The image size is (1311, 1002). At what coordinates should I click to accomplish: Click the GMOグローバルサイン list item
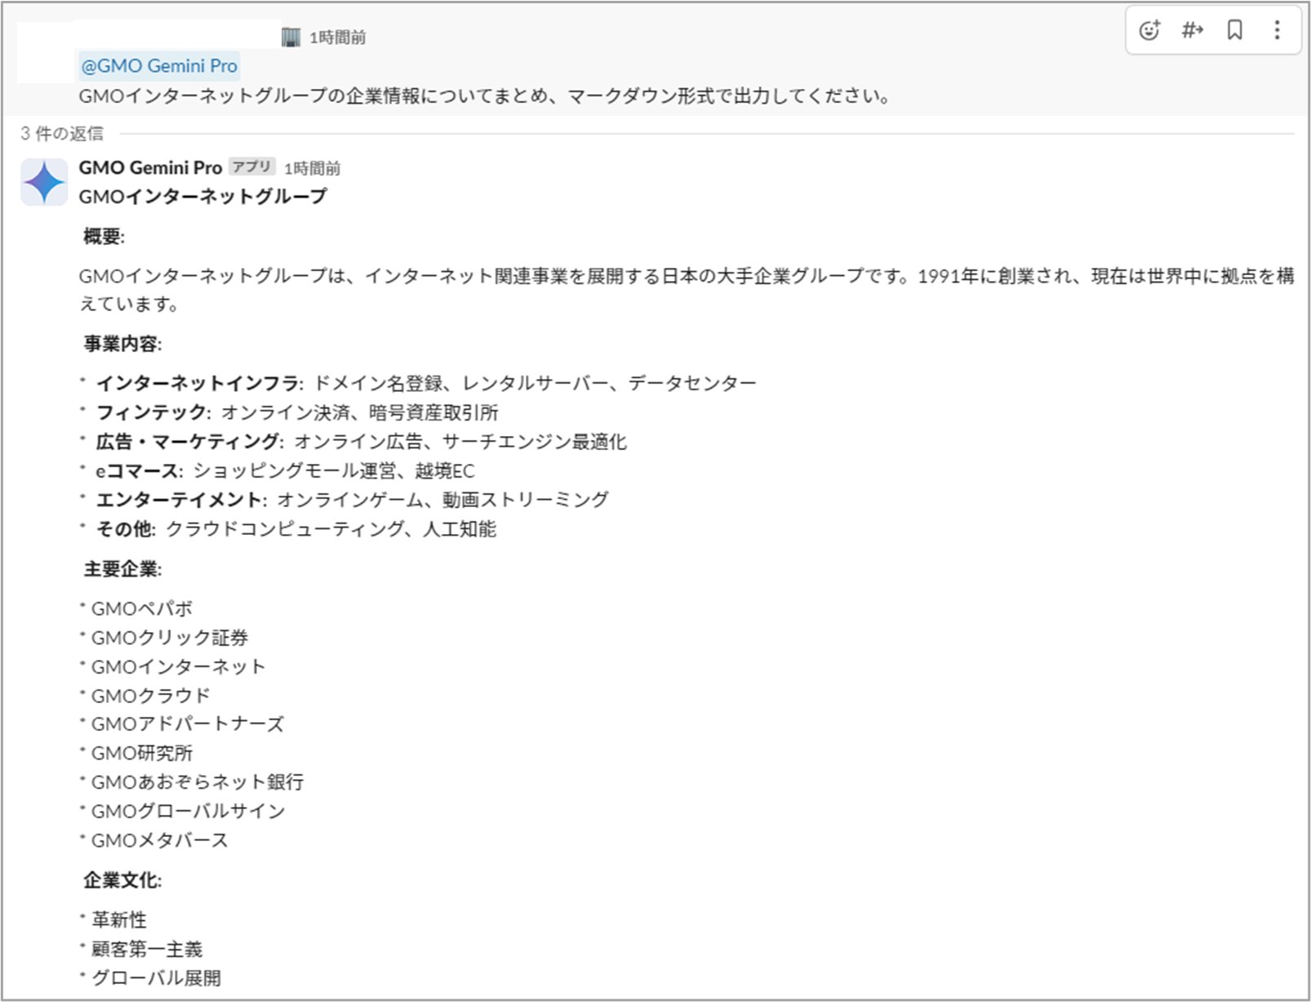pyautogui.click(x=183, y=811)
